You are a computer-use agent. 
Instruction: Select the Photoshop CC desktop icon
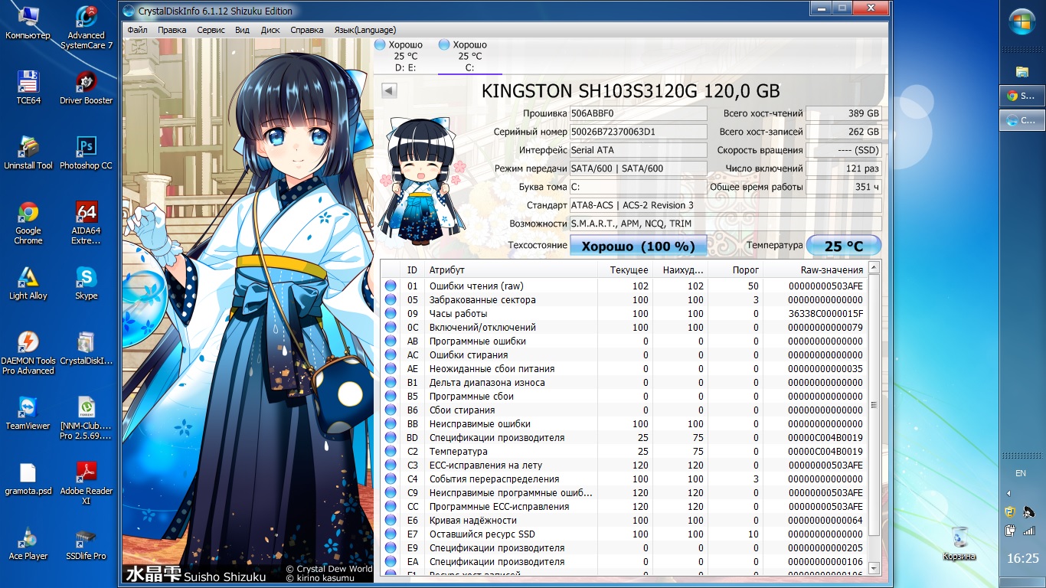pyautogui.click(x=87, y=152)
